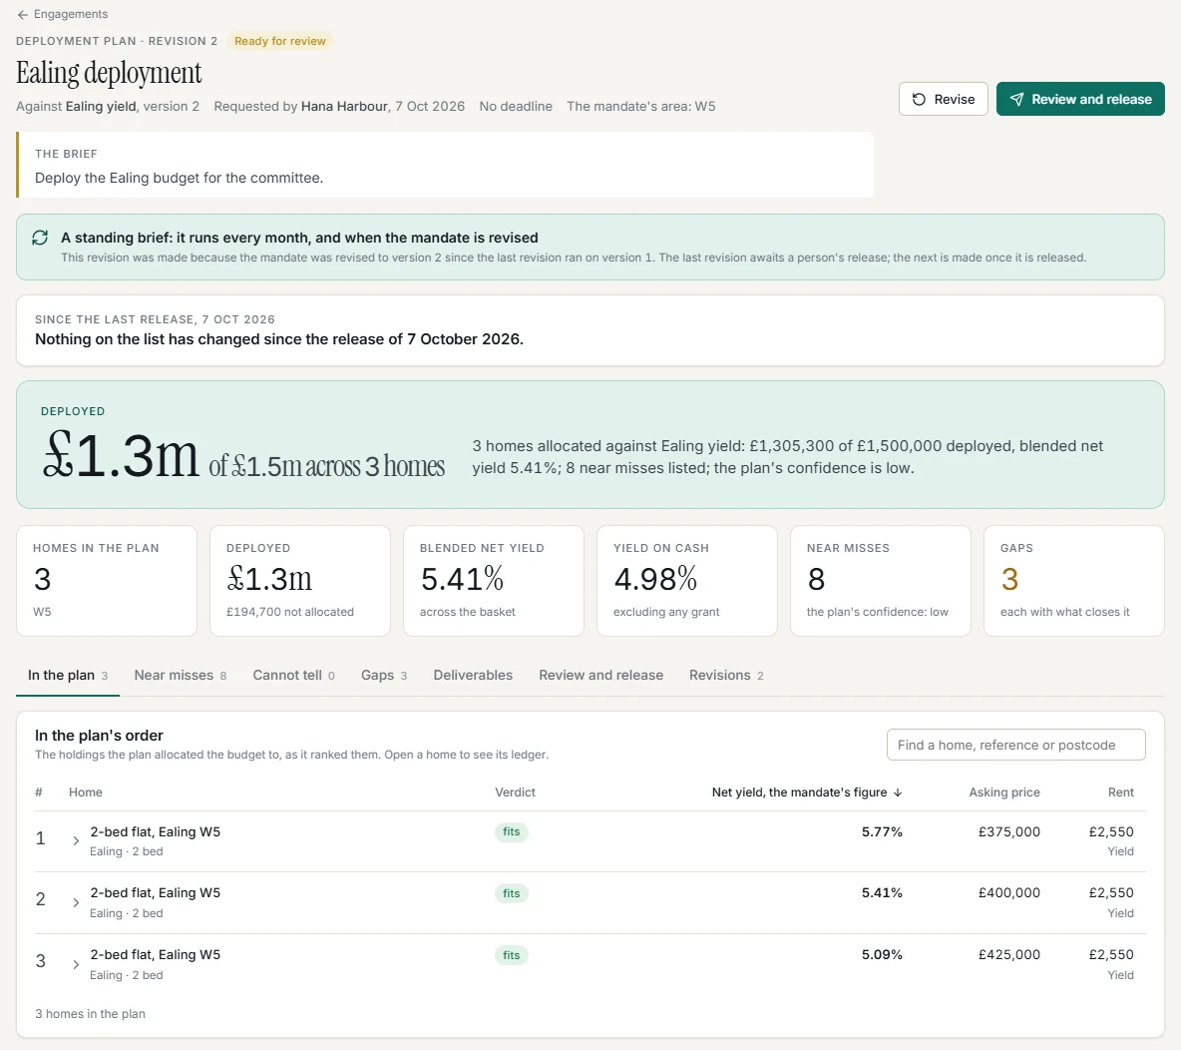The height and width of the screenshot is (1050, 1181).
Task: Expand row 2 home at £400,000
Action: [x=76, y=902]
